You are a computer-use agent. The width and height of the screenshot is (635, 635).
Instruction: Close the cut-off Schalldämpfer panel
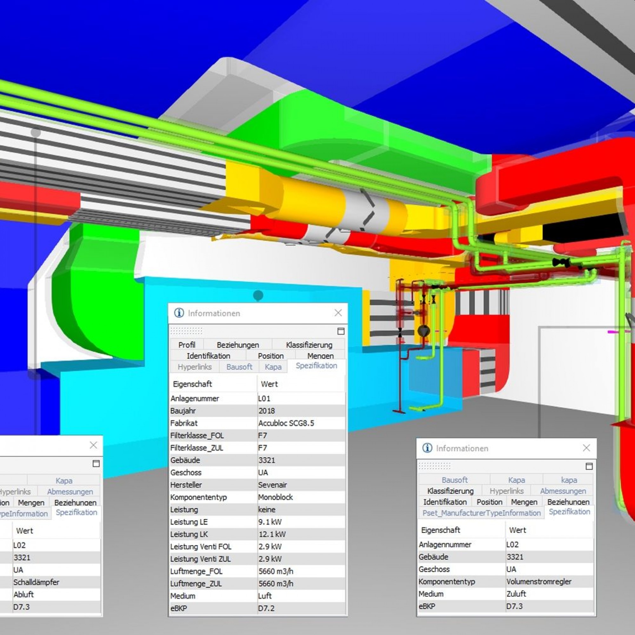[x=93, y=445]
